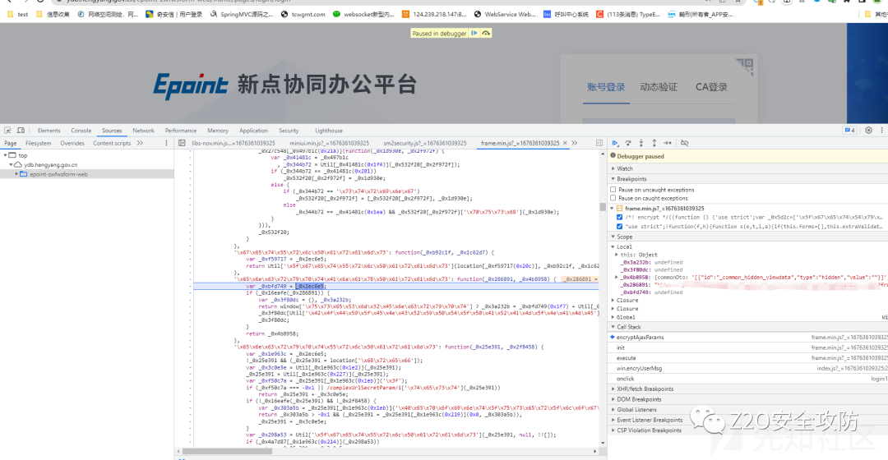Open the sm2security.js editor tab
The width and height of the screenshot is (888, 460).
pos(425,143)
